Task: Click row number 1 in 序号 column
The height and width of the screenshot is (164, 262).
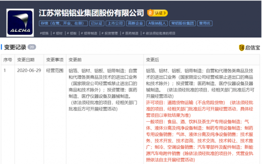Action: tap(5, 71)
